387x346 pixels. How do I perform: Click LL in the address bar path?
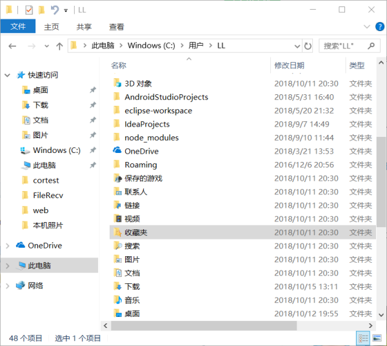[x=221, y=46]
